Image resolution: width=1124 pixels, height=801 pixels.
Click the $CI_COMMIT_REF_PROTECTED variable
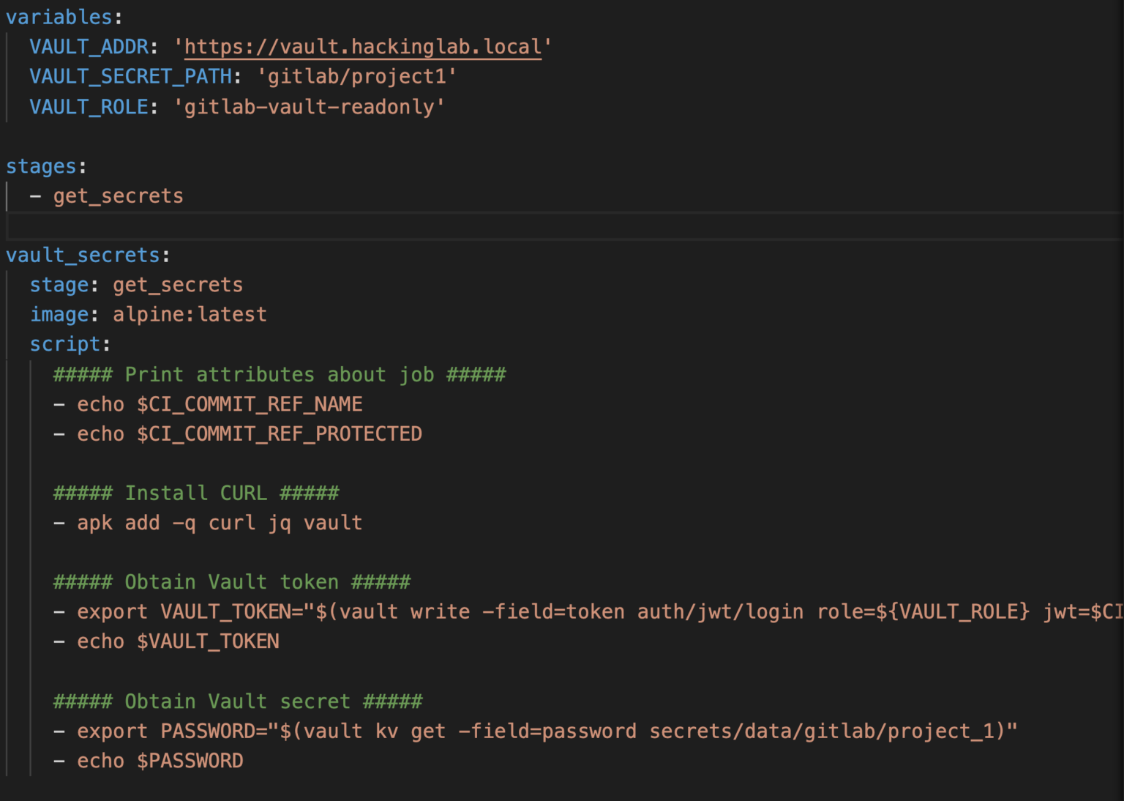point(279,433)
